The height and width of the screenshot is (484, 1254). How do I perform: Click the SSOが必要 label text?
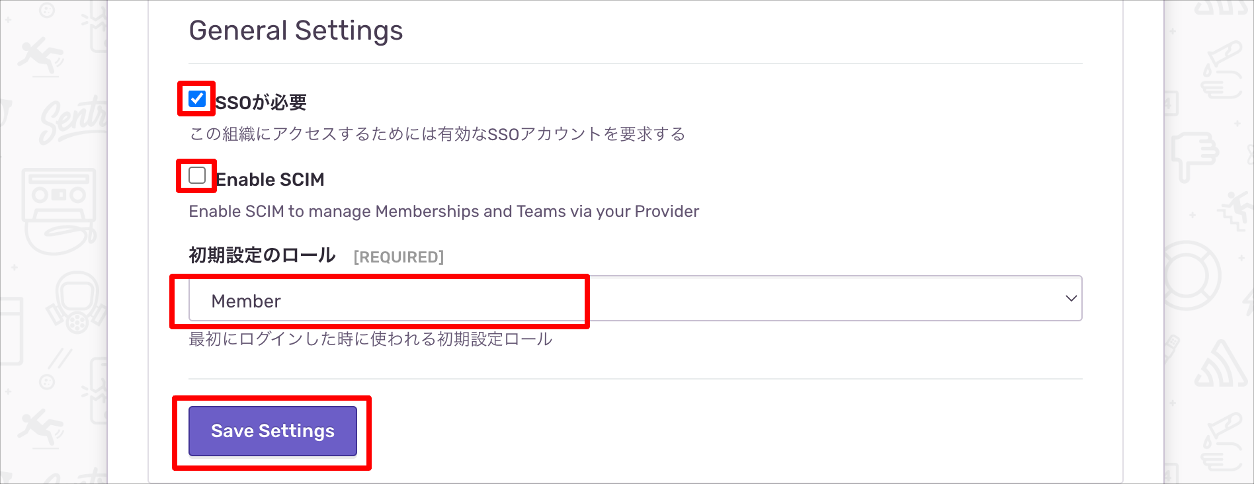[x=261, y=102]
